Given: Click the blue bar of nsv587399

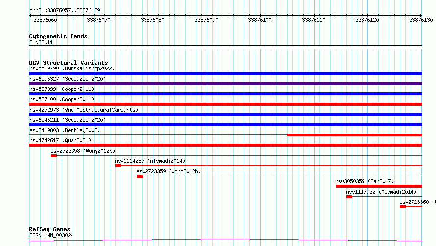Looking at the screenshot, I should point(225,94).
